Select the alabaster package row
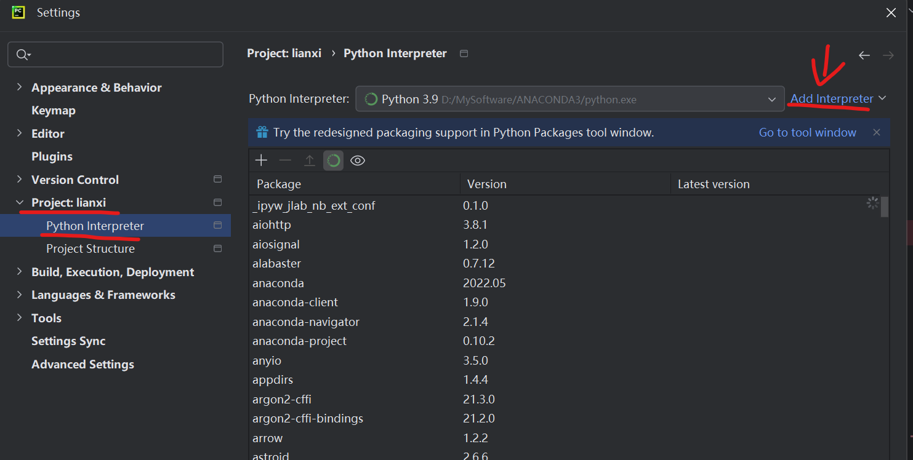The width and height of the screenshot is (913, 460). tap(565, 263)
